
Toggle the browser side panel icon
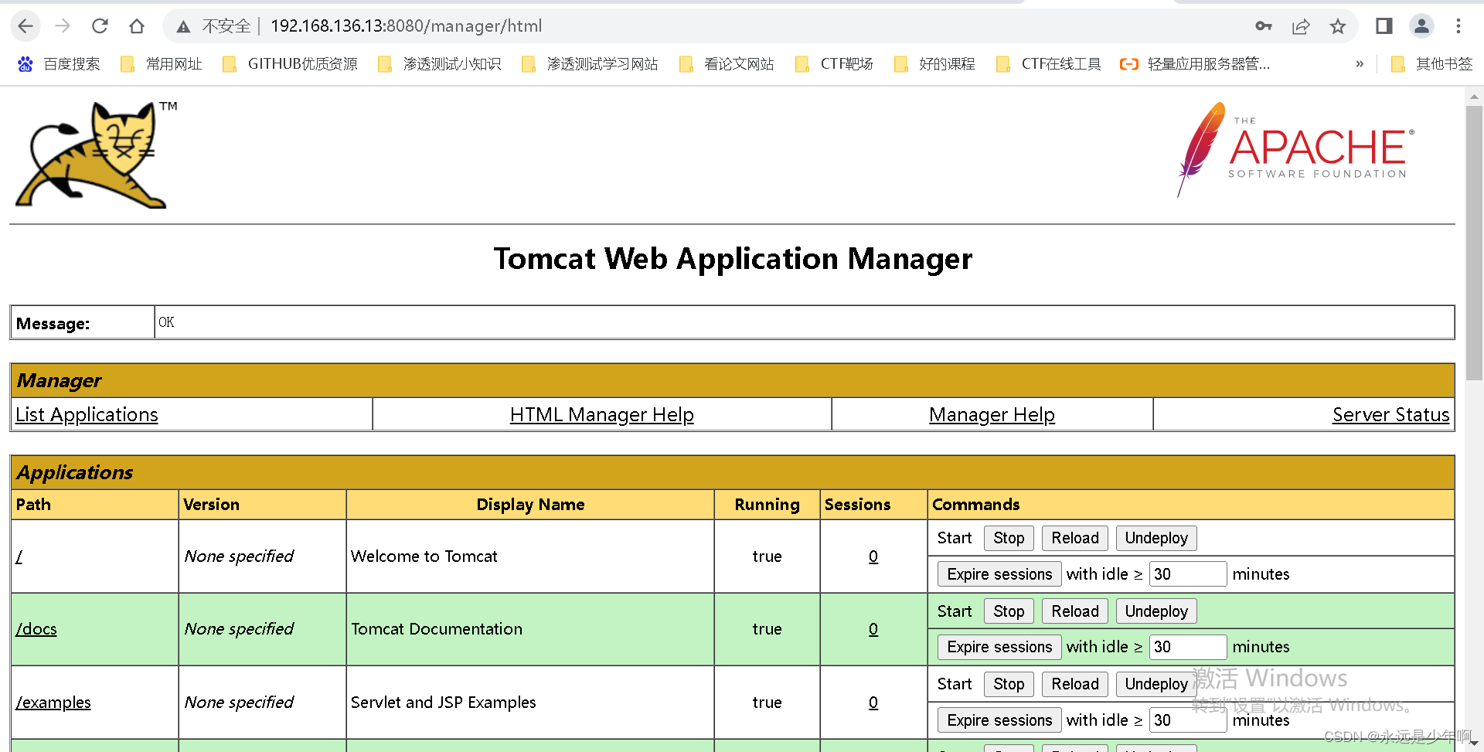(1384, 26)
